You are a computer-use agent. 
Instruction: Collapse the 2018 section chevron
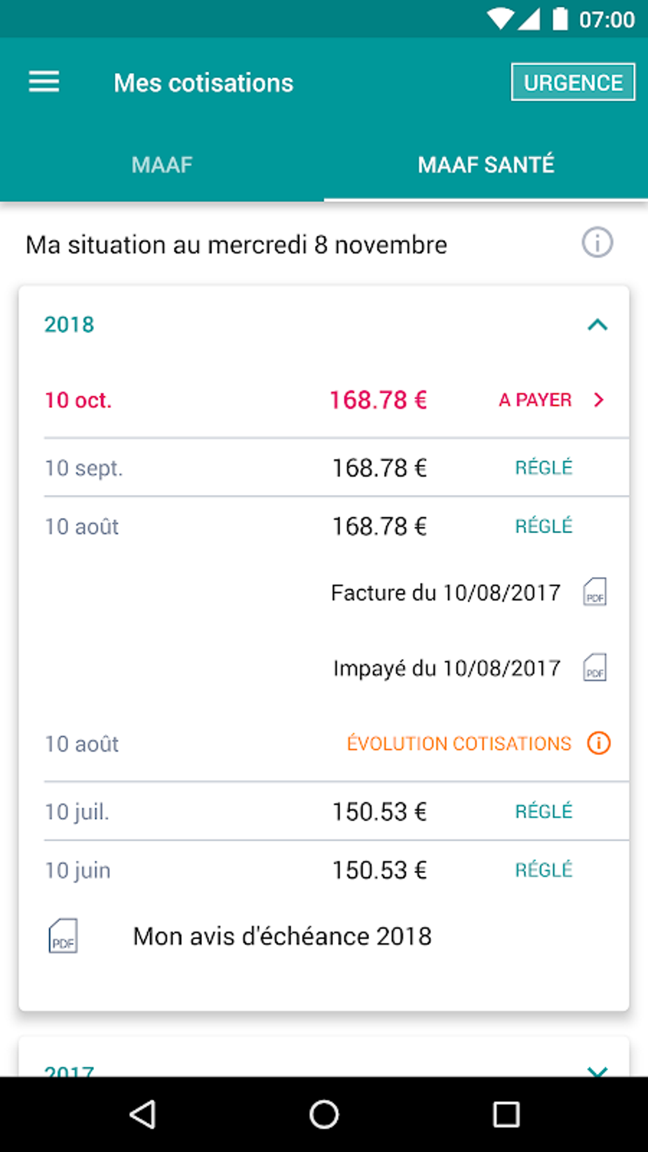pos(597,325)
